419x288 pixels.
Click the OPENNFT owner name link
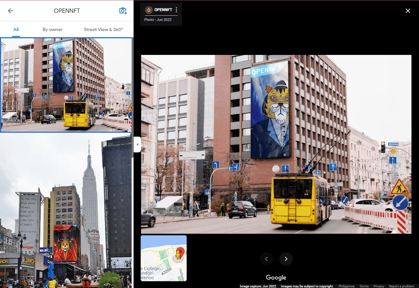(163, 10)
